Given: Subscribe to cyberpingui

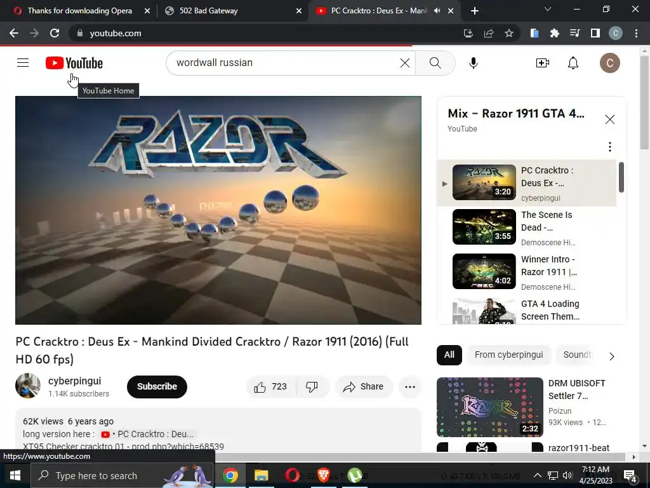Looking at the screenshot, I should [x=157, y=387].
